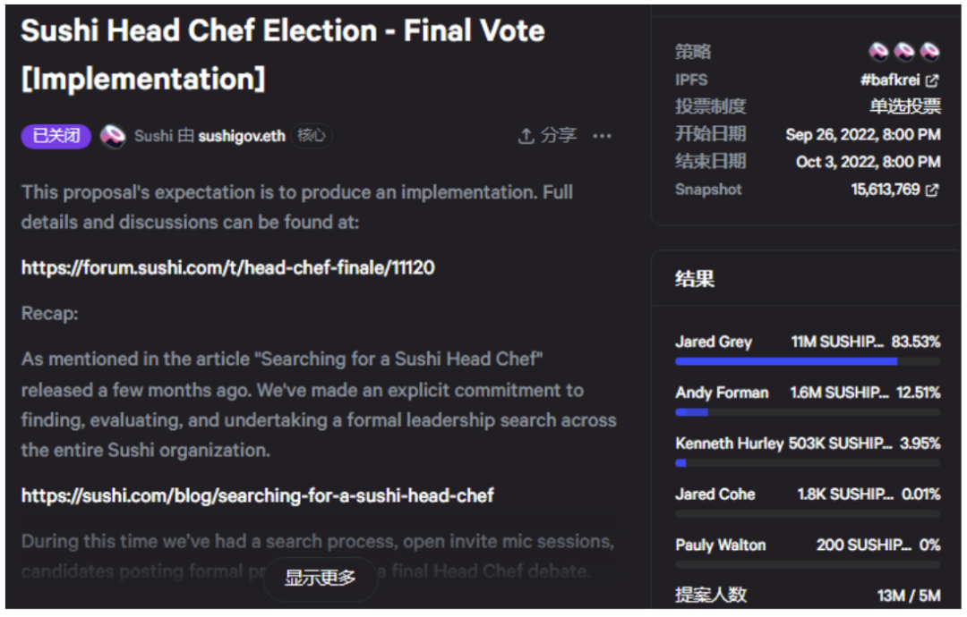Click the last strategy sushi icon
The image size is (967, 617).
[930, 52]
